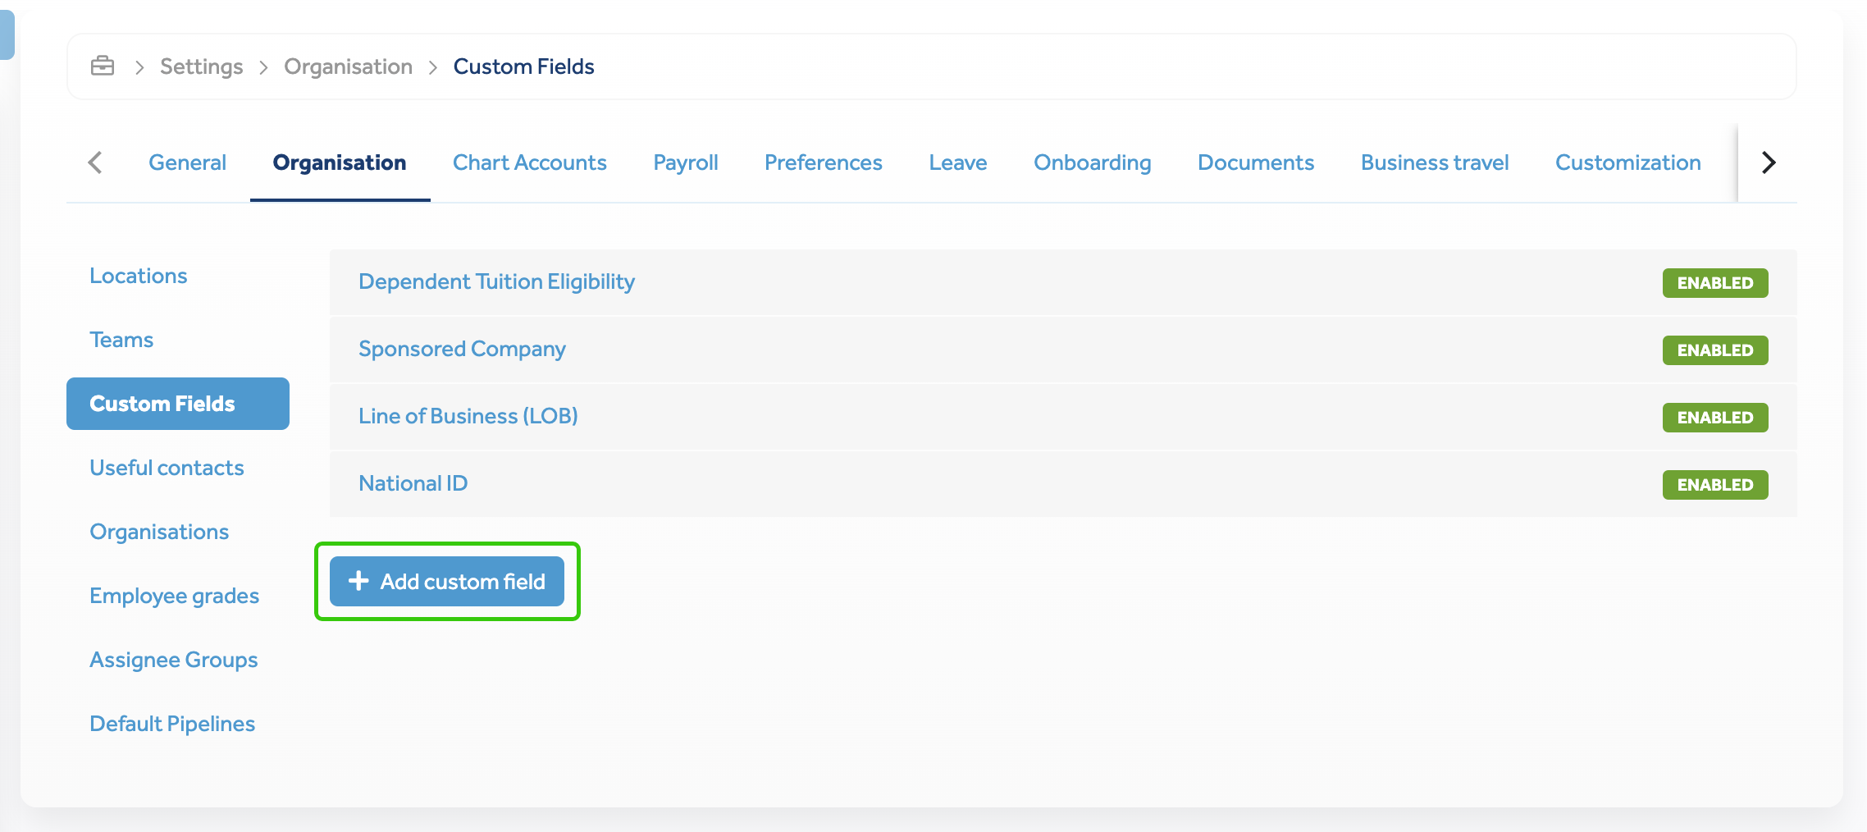Select the Customization tab

click(1627, 162)
